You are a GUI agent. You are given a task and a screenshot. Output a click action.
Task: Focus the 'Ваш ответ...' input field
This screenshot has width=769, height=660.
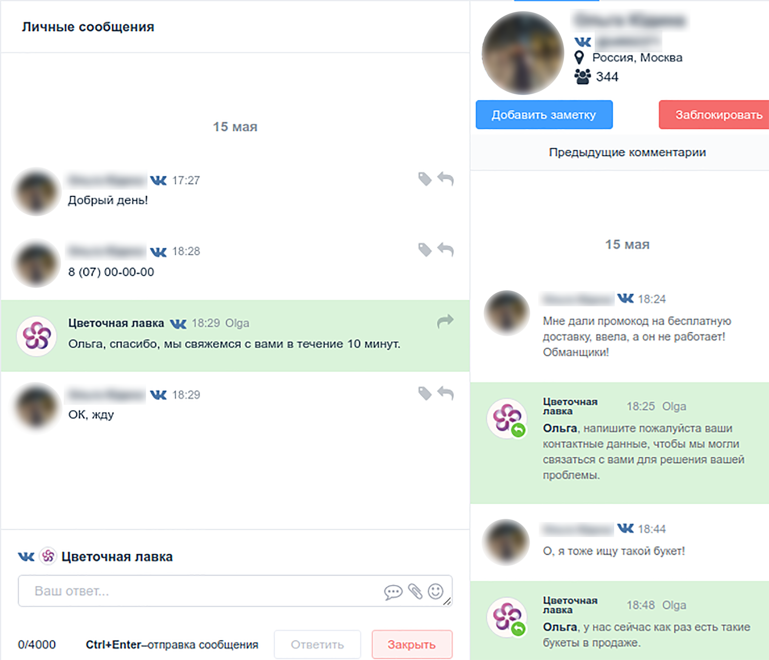click(235, 591)
